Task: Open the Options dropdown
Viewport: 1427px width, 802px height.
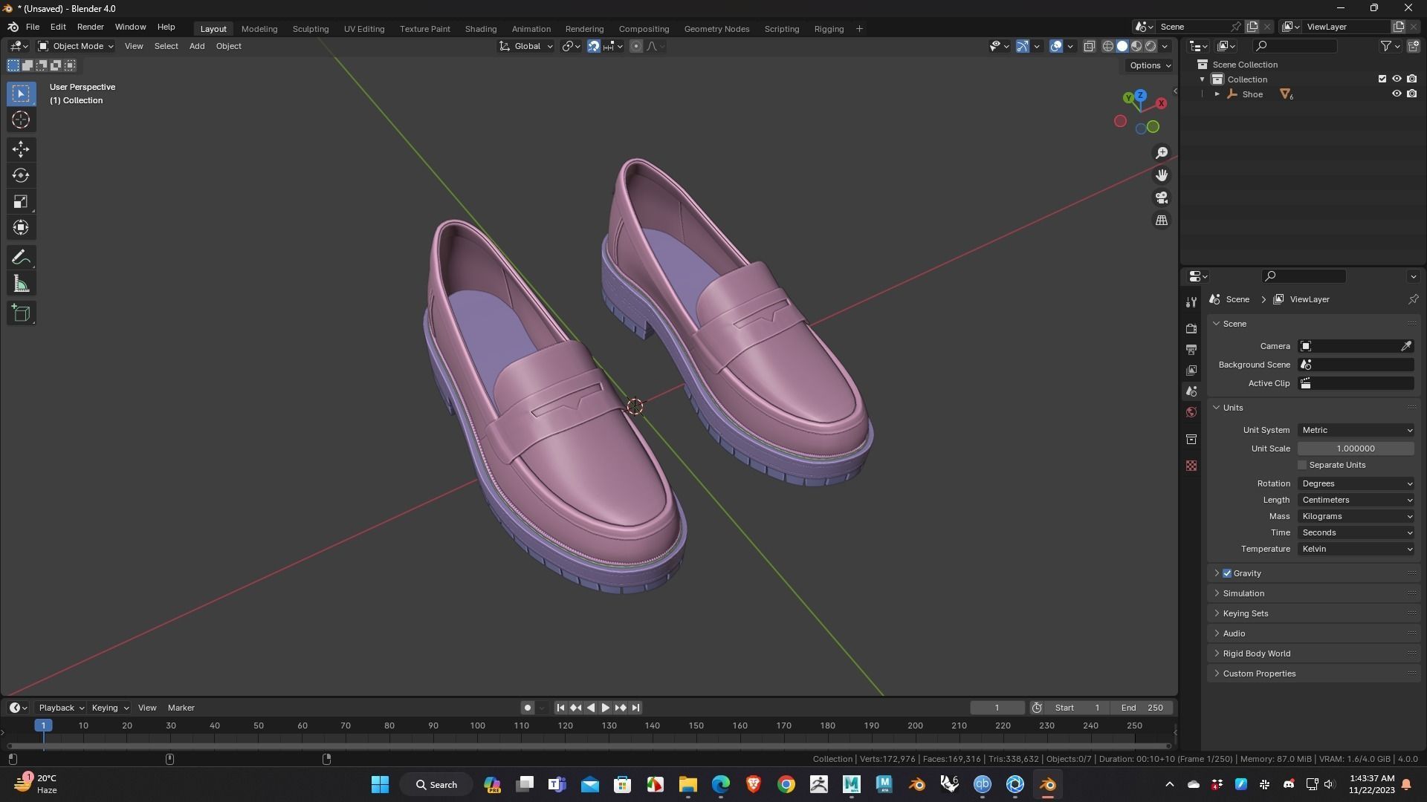Action: tap(1150, 65)
